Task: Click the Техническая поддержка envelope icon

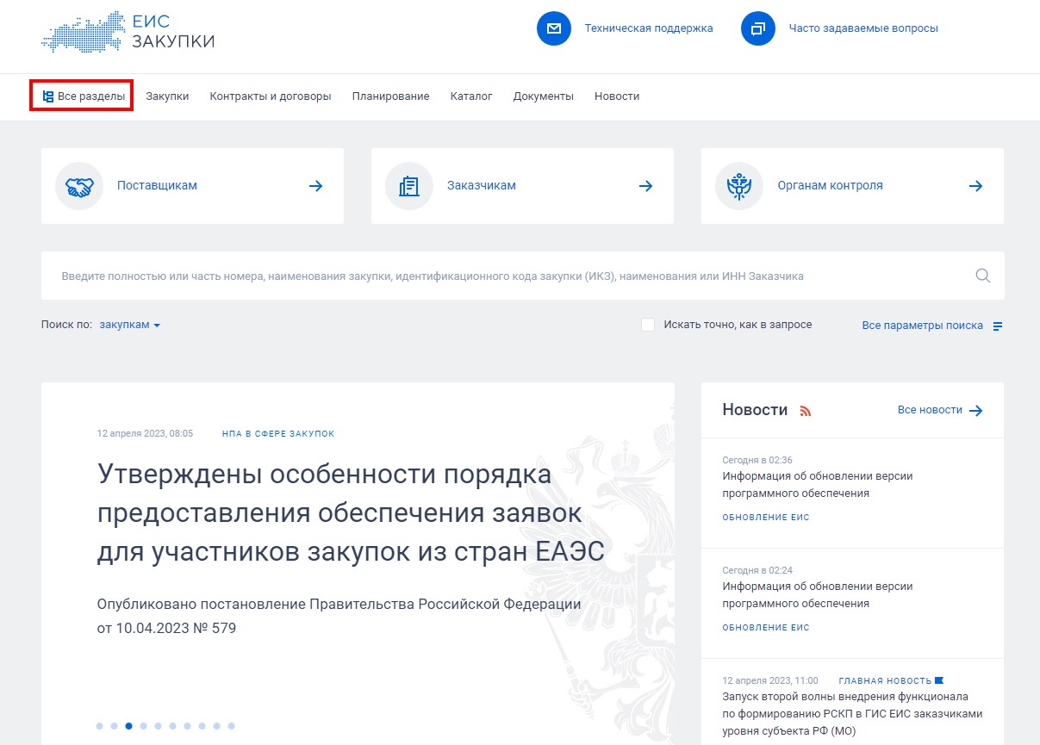Action: click(554, 28)
